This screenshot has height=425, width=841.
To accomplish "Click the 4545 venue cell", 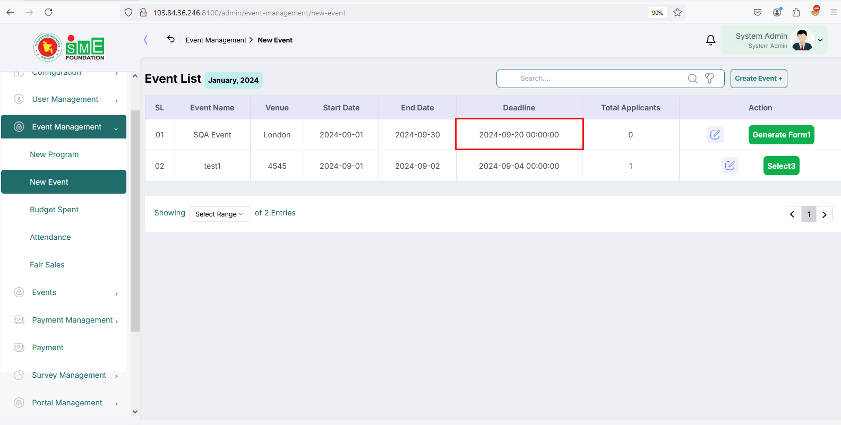I will click(x=277, y=166).
